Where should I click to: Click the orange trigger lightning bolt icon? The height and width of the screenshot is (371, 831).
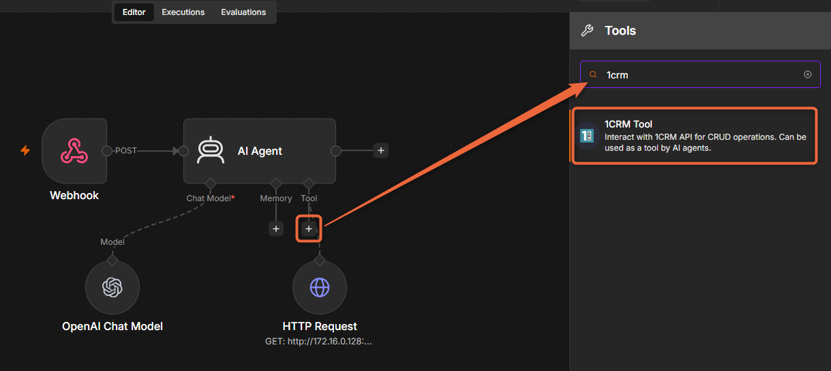click(x=25, y=151)
